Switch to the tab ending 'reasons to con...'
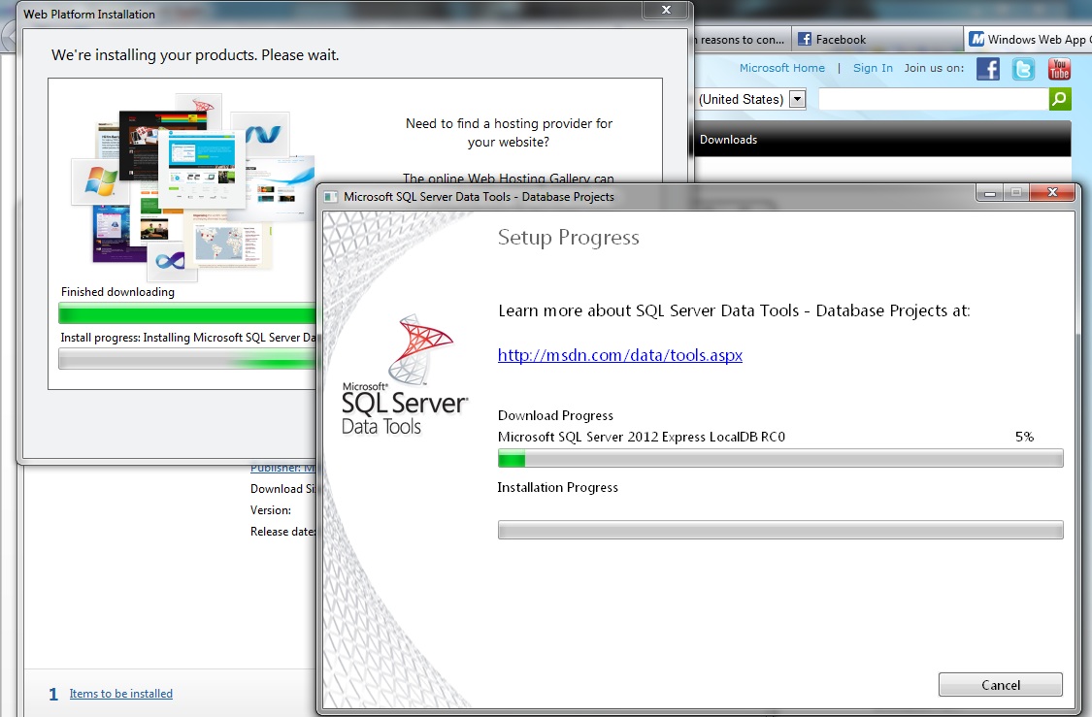The width and height of the screenshot is (1092, 717). coord(743,40)
